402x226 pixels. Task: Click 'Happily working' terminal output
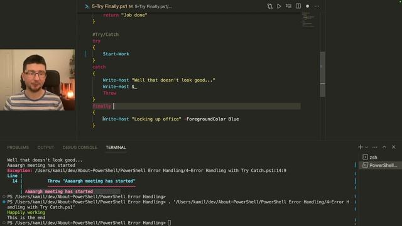[26, 212]
